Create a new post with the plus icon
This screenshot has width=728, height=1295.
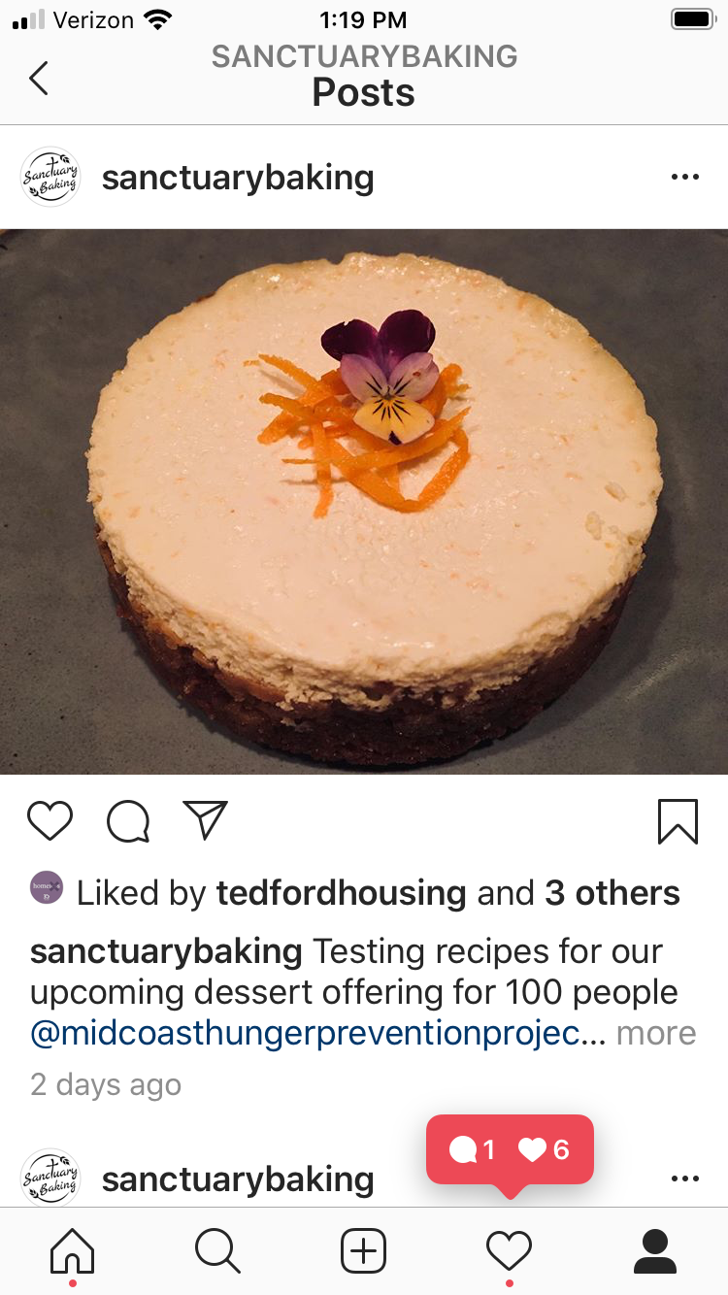coord(364,1250)
